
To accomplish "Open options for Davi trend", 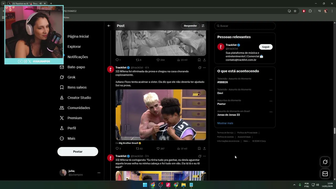I will coord(271,90).
